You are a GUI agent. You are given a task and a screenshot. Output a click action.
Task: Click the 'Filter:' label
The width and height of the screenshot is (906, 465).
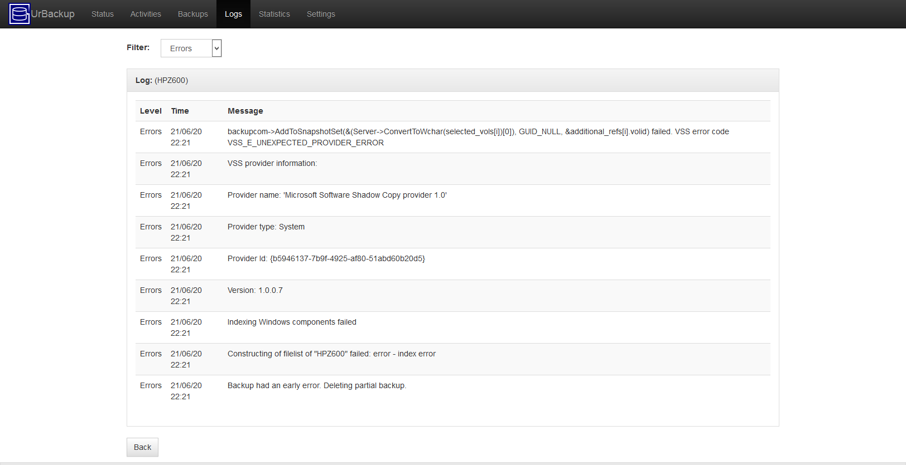pos(138,47)
